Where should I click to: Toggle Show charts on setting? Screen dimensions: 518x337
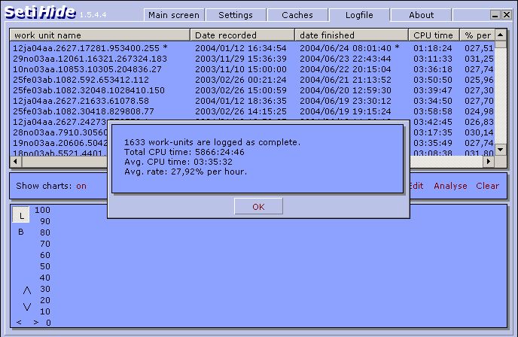(x=81, y=186)
